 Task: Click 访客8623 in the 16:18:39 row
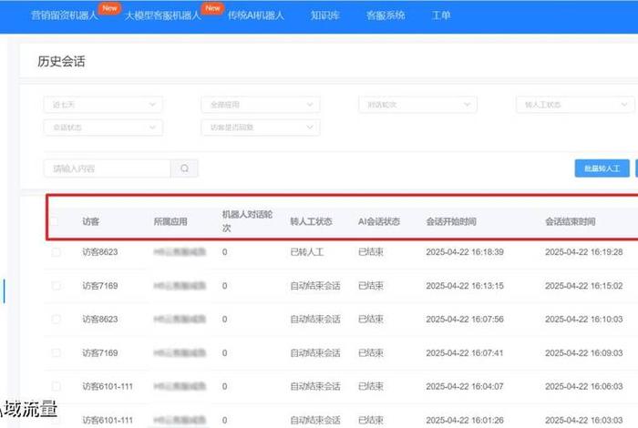pos(100,252)
